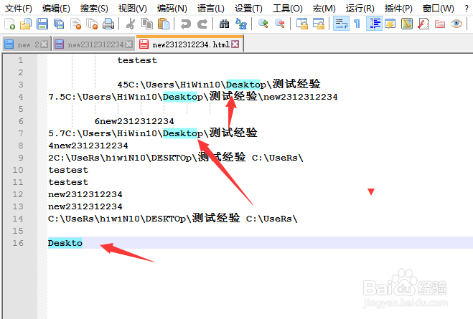
Task: Click the Redo arrow icon
Action: [x=202, y=24]
